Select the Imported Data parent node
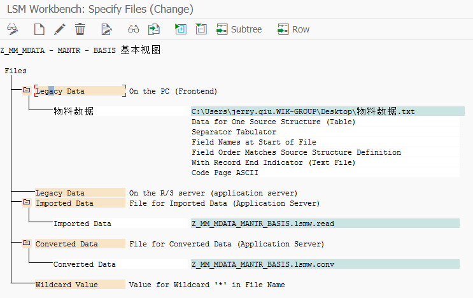The image size is (473, 298). 80,203
